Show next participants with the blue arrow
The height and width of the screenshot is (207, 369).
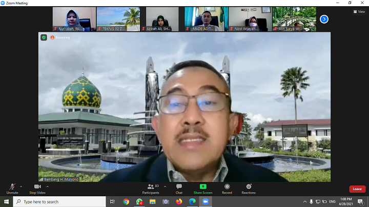click(x=324, y=19)
